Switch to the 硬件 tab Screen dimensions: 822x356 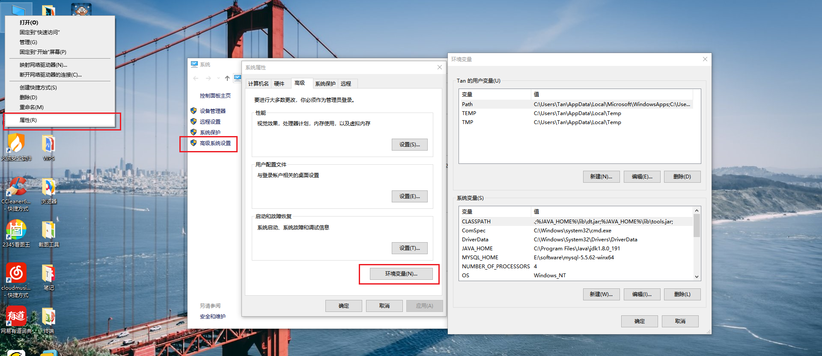[x=279, y=84]
